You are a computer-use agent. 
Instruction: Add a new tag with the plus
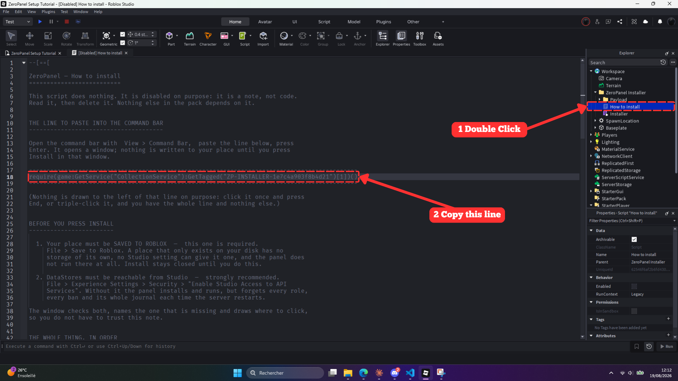[x=668, y=319]
